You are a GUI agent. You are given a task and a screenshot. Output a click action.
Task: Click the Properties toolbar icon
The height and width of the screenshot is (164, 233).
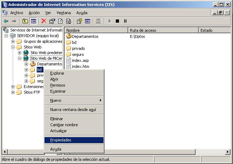(52, 21)
